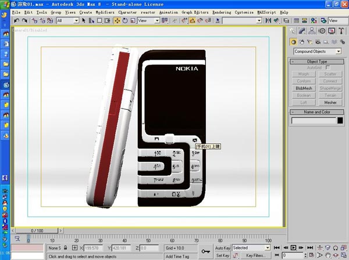Click the Play Animation button
Viewport: 349px width, 260px height.
(293, 248)
